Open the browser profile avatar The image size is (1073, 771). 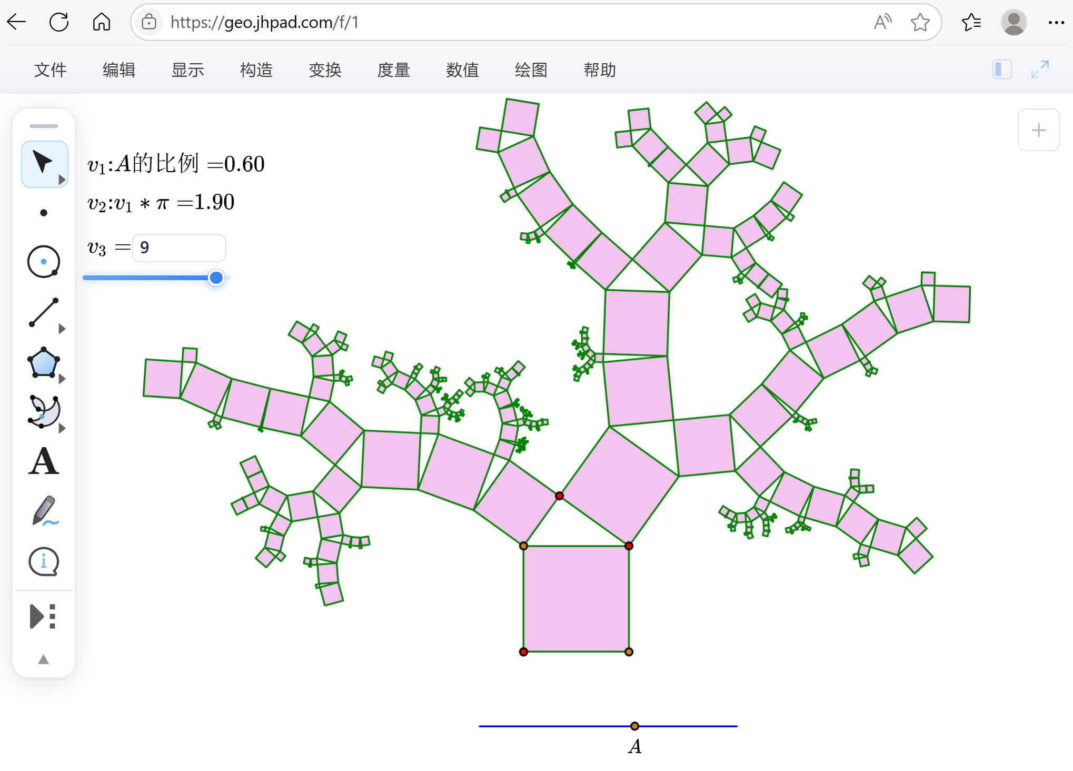pyautogui.click(x=1014, y=22)
